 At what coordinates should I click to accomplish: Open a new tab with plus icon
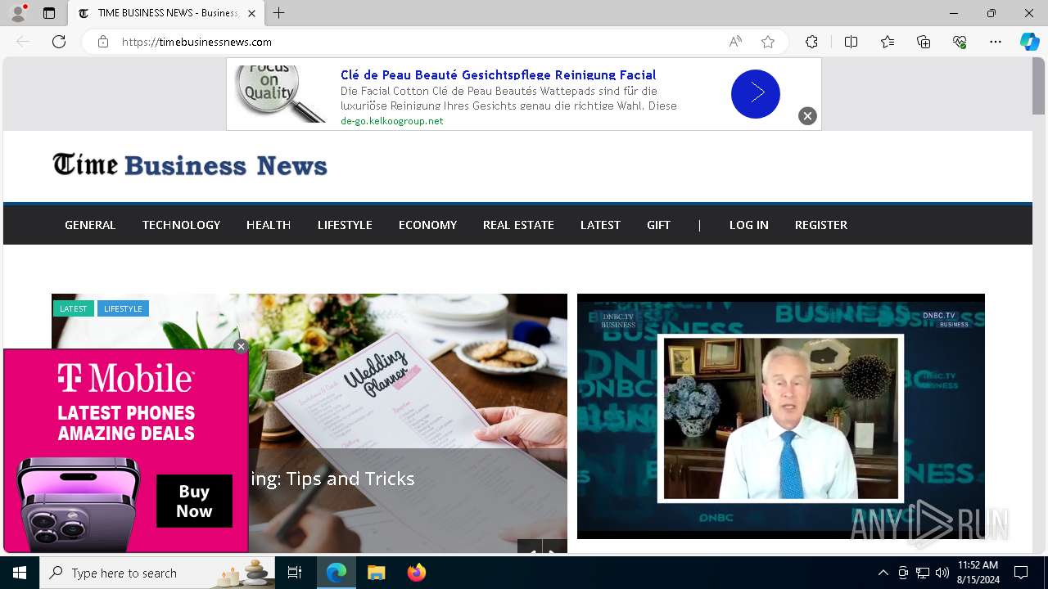pyautogui.click(x=279, y=13)
